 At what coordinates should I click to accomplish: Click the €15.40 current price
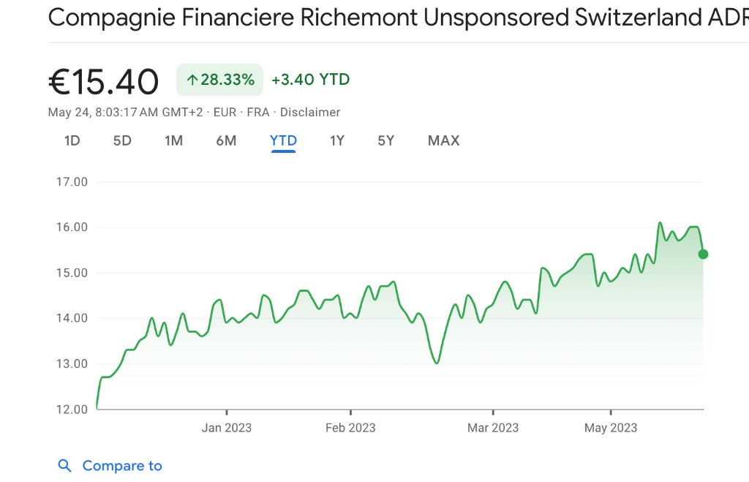103,81
